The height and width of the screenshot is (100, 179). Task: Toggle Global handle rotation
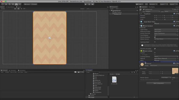[x=34, y=4]
